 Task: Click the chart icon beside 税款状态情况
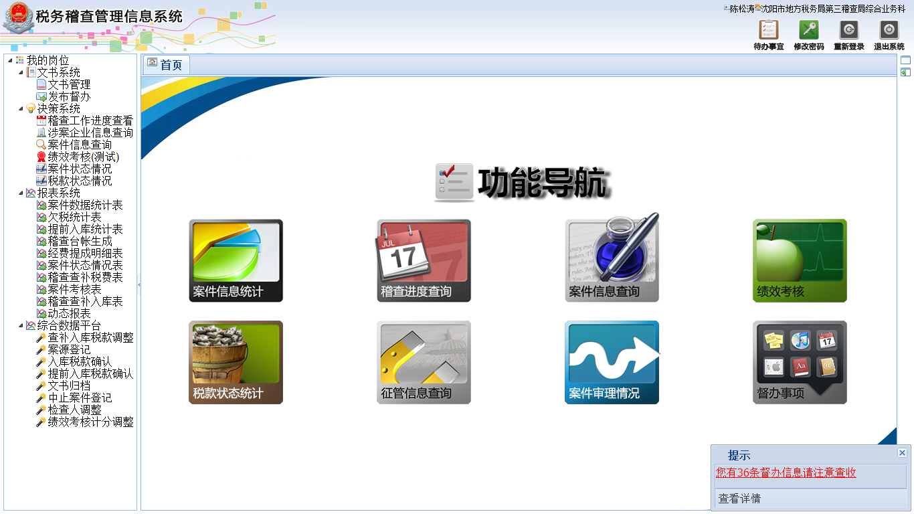[x=41, y=181]
